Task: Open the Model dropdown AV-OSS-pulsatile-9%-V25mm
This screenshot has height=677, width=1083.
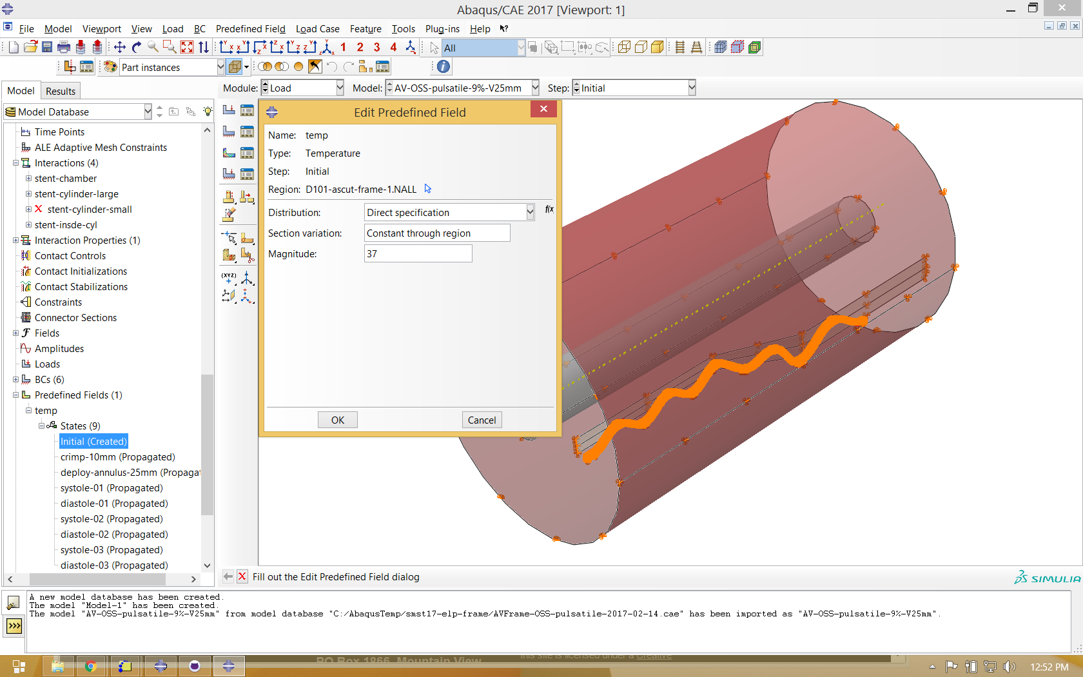Action: 535,88
